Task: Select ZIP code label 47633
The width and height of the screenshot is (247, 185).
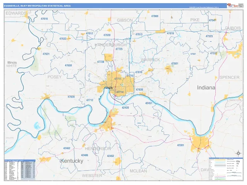Action: (63, 39)
